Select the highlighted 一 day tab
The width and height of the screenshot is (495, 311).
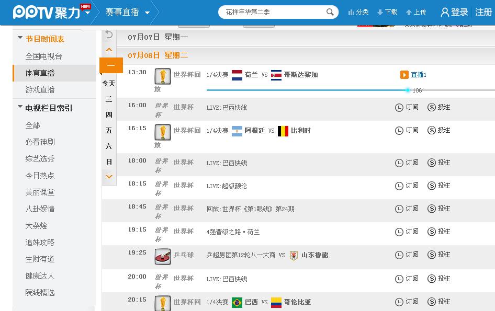[x=111, y=65]
